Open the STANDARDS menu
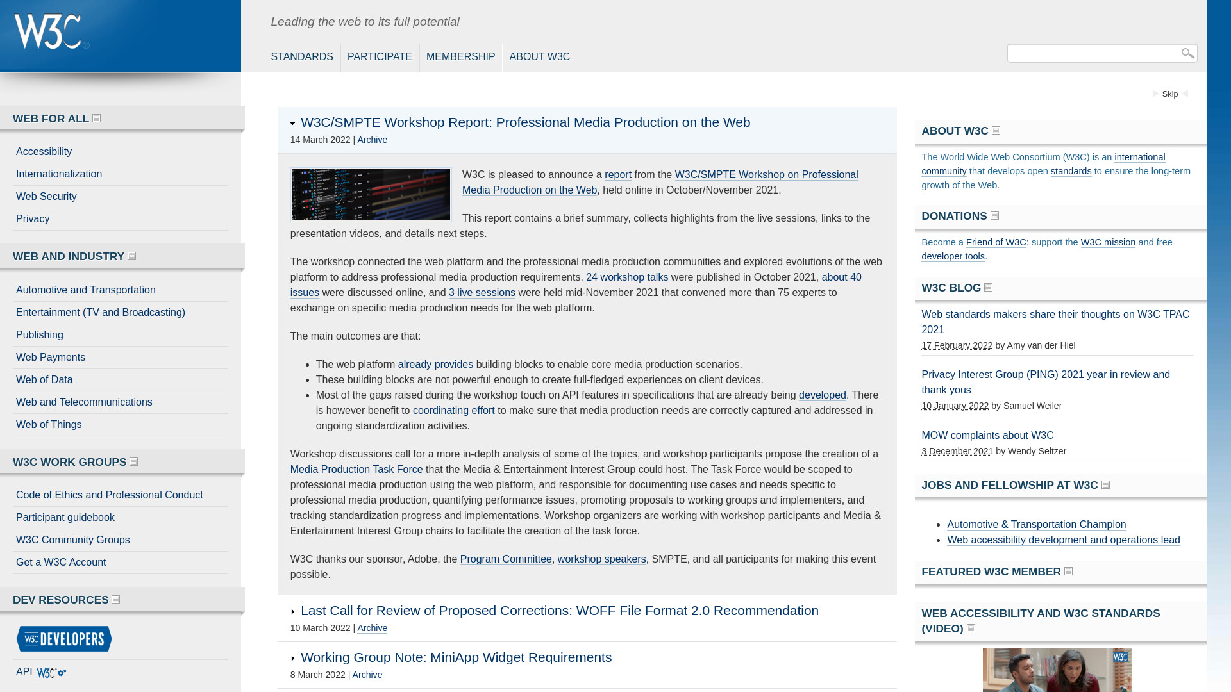 coord(302,57)
